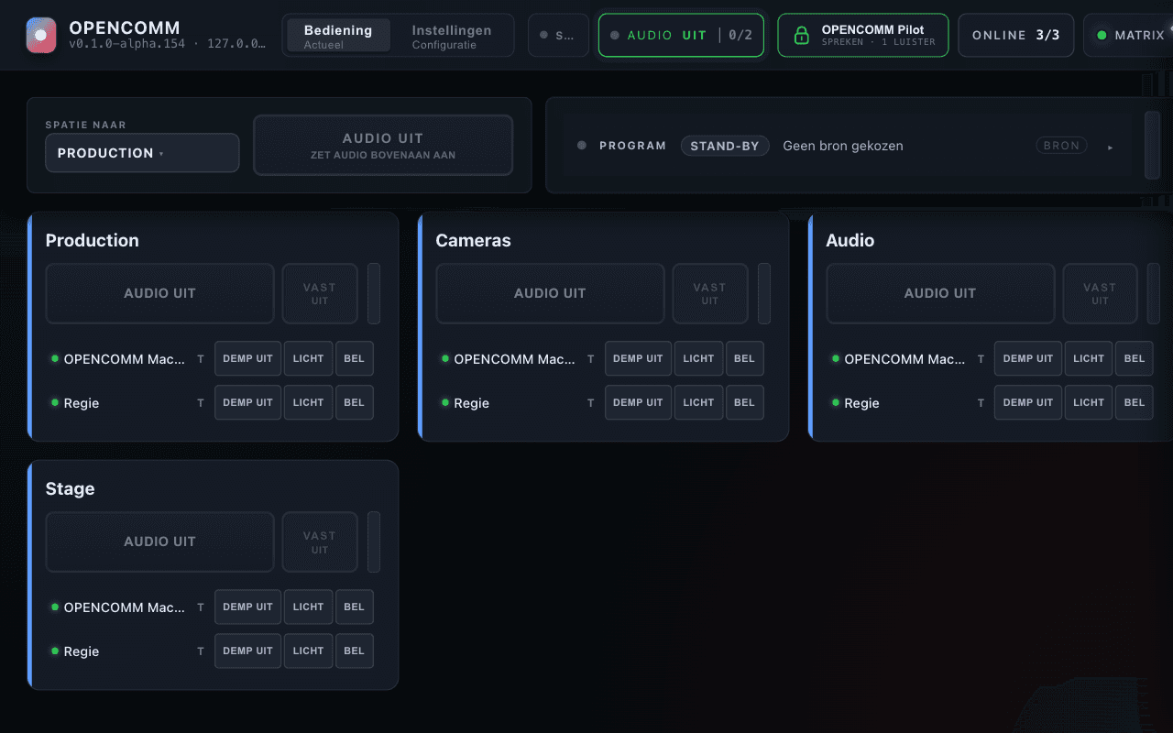Open the OPENCOMM Pilot identity button

[863, 36]
